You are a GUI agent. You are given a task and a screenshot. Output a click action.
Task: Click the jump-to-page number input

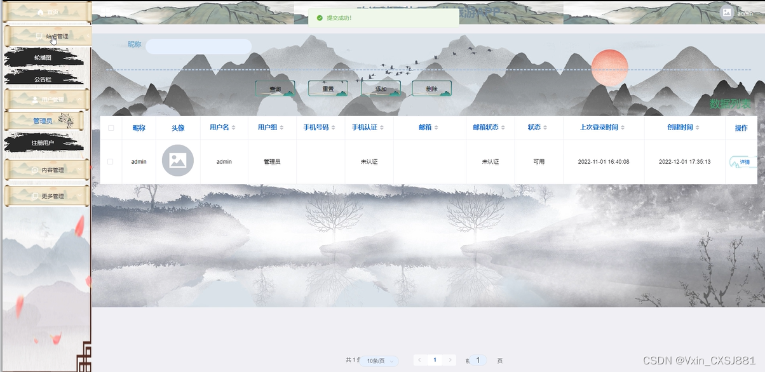pos(478,360)
